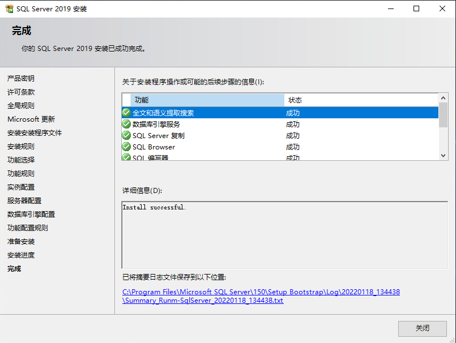
Task: Select the 数据库引擎服务 row
Action: 280,124
